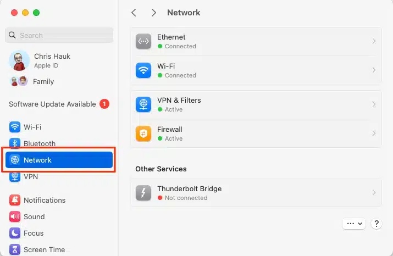This screenshot has height=256, width=393.
Task: Expand Thunderbolt Bridge row chevron
Action: click(374, 193)
